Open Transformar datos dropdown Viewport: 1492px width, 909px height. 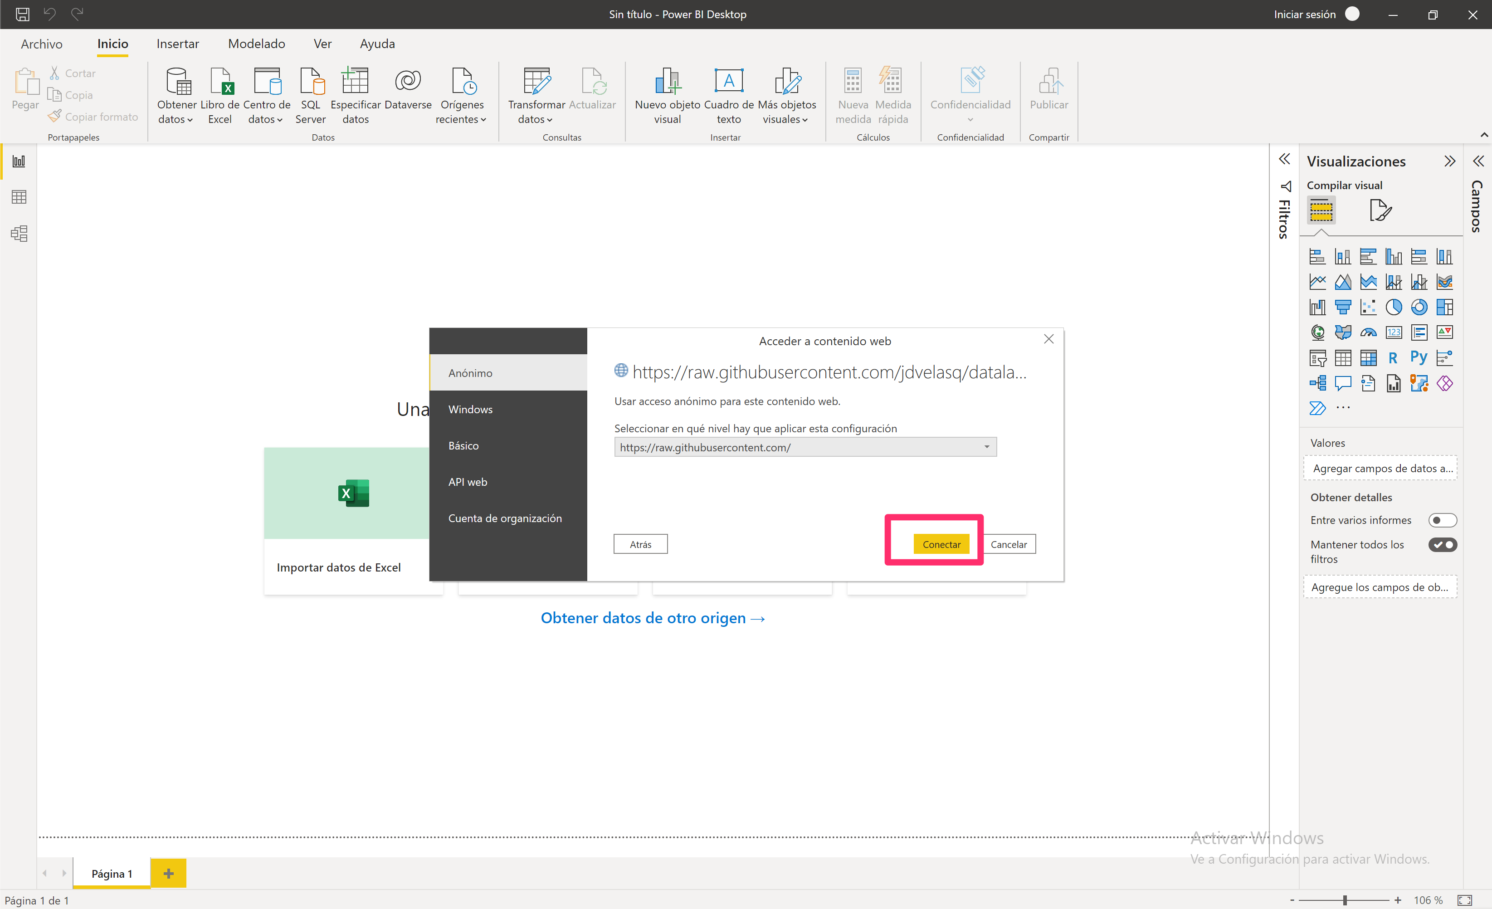tap(536, 96)
